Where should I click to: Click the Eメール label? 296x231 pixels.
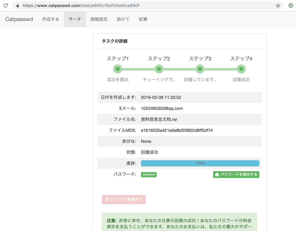[128, 108]
